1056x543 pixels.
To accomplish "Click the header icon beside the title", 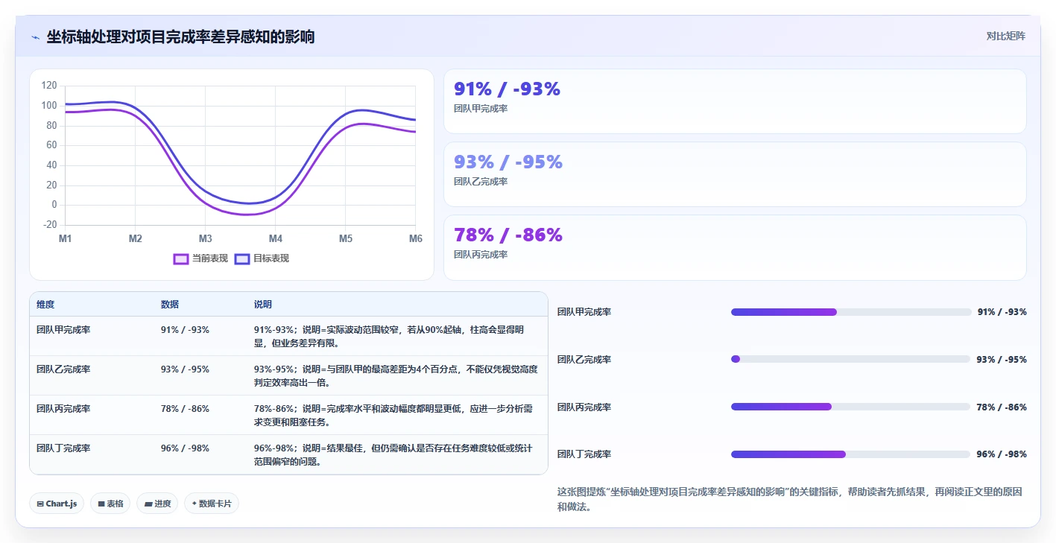I will [35, 37].
